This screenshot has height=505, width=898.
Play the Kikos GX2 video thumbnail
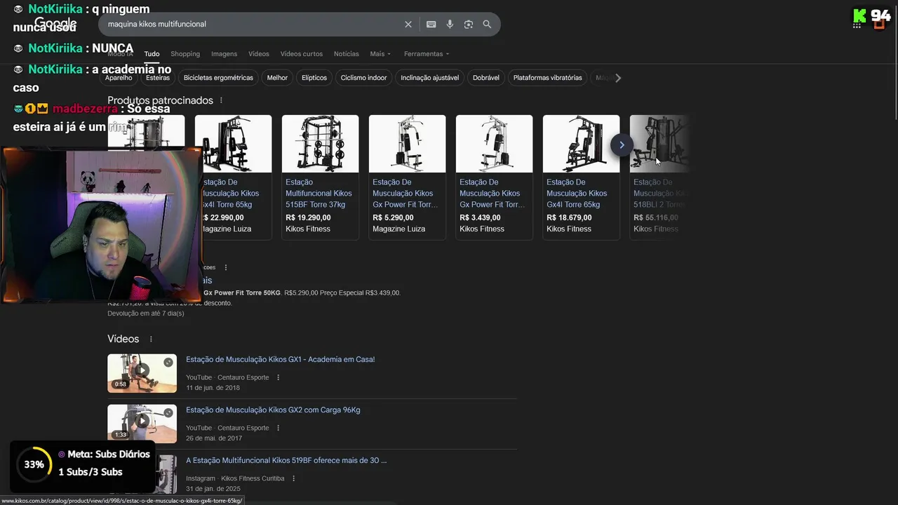click(x=142, y=423)
